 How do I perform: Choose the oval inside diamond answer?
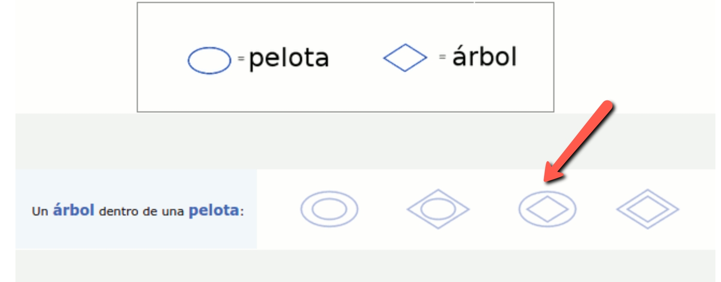(438, 209)
